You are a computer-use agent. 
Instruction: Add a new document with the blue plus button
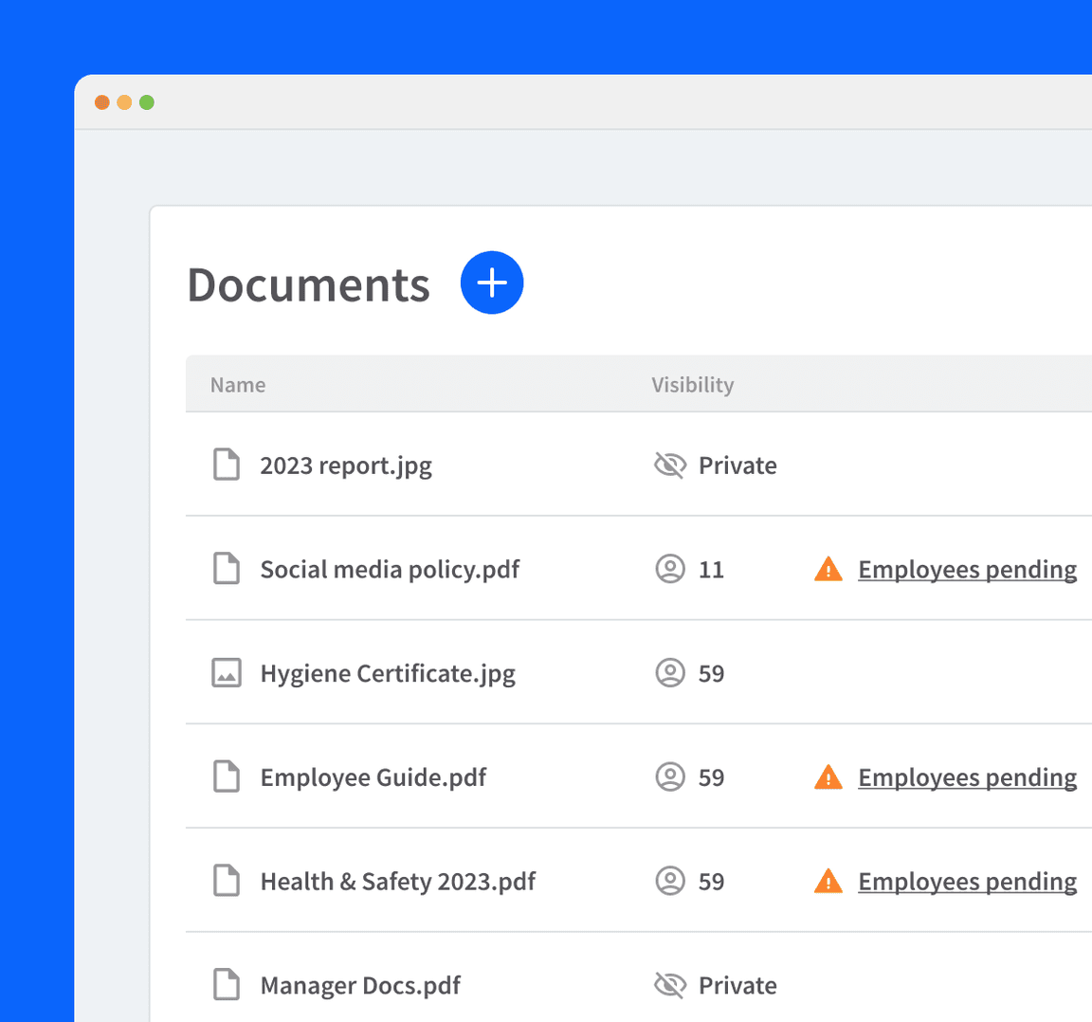491,282
